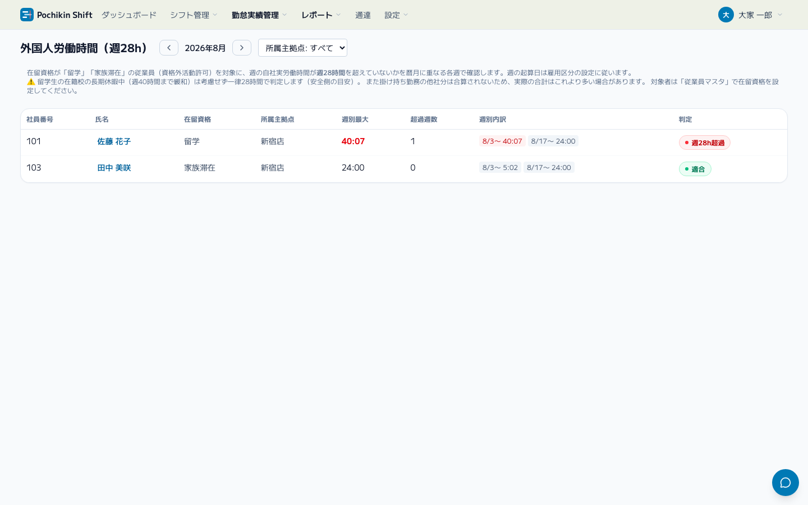Click the Pochikin Shift logo icon
This screenshot has width=808, height=505.
point(27,15)
